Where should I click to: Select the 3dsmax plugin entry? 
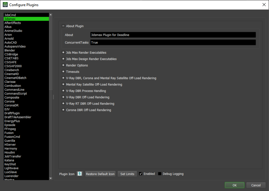coord(26,19)
